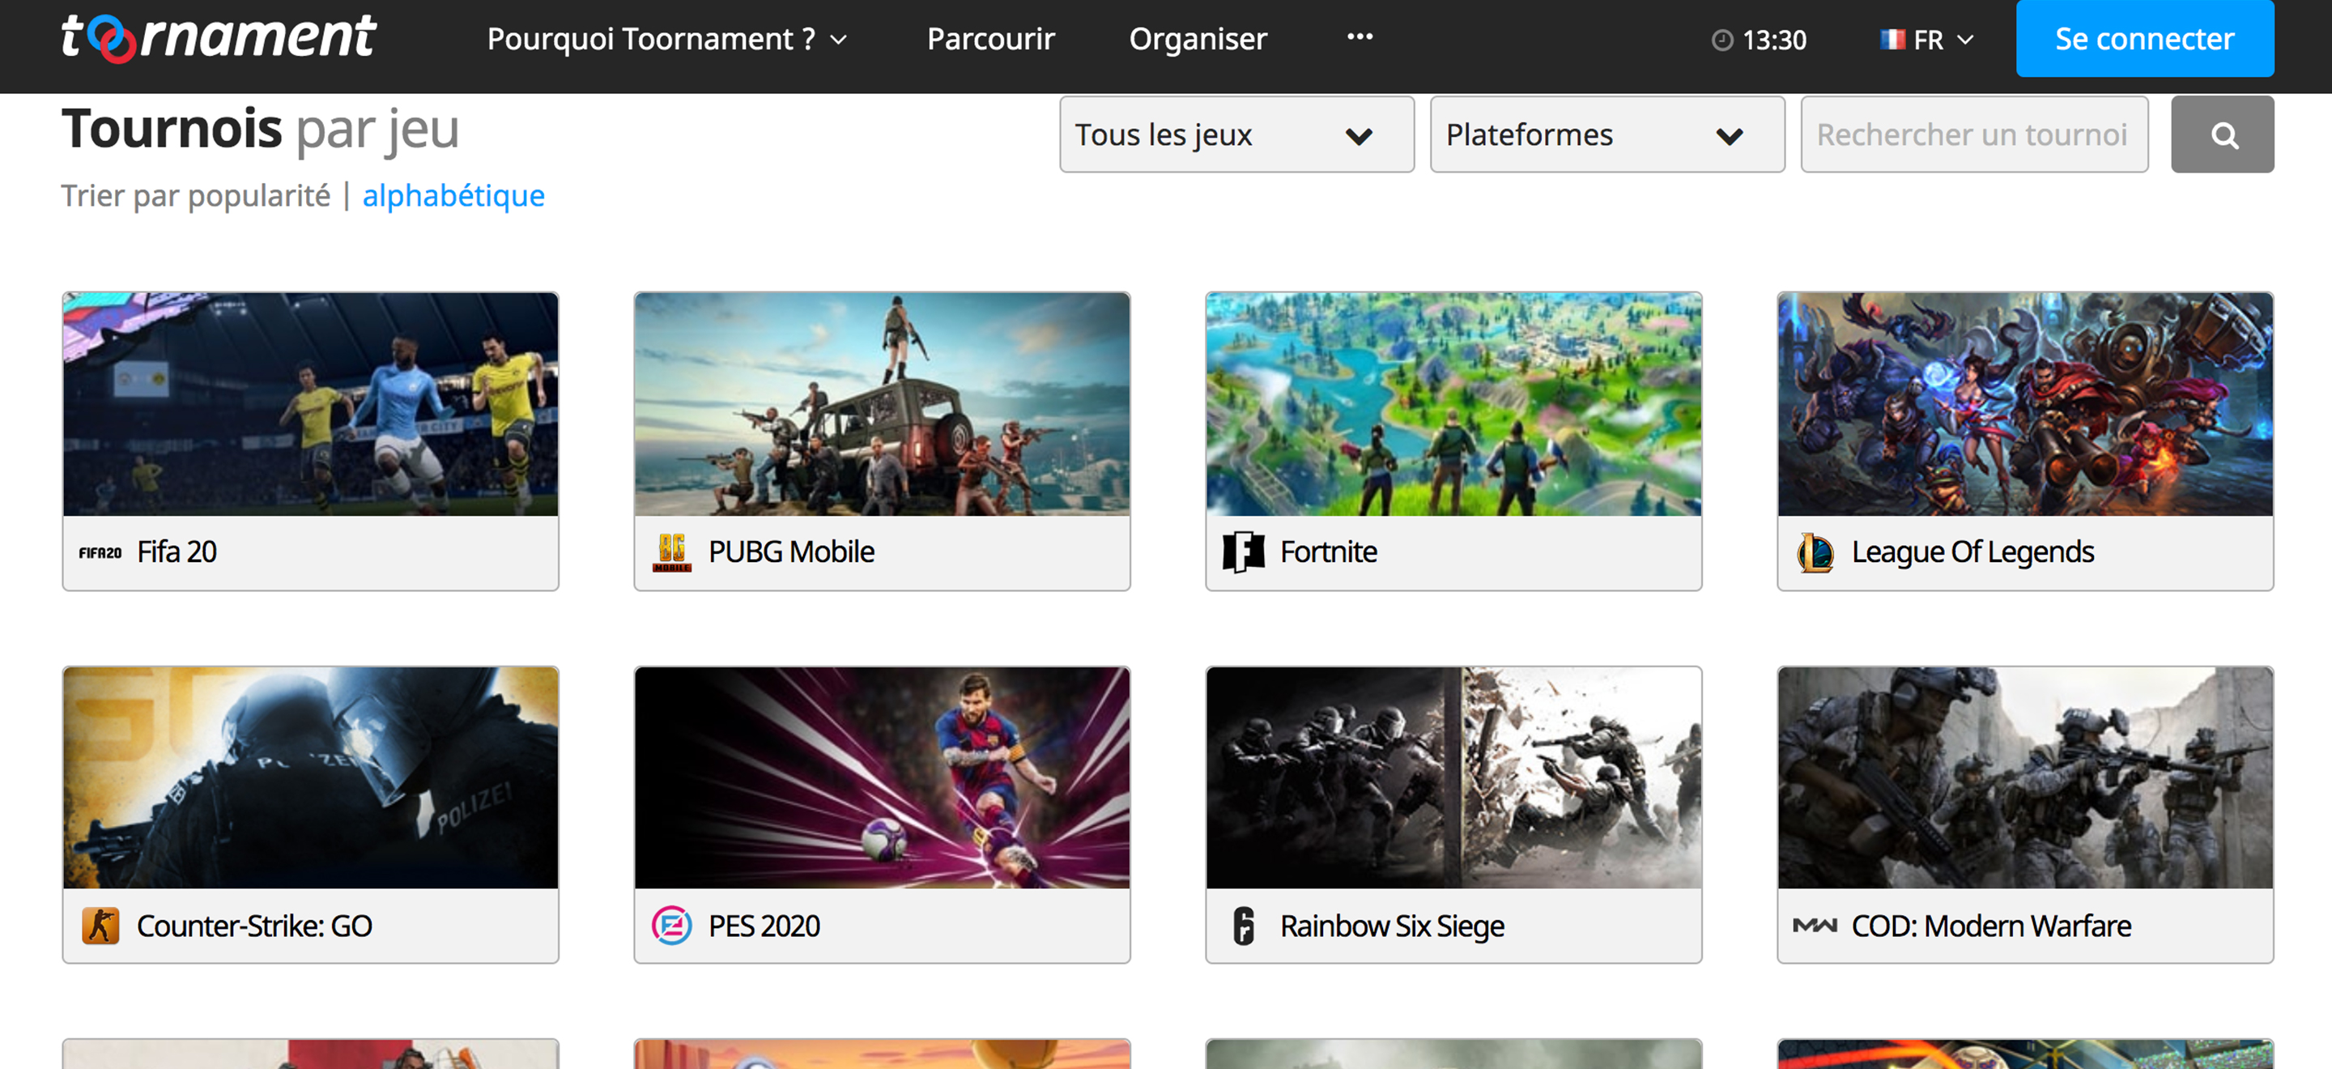Open the League Of Legends title link
The image size is (2332, 1069).
coord(1972,552)
